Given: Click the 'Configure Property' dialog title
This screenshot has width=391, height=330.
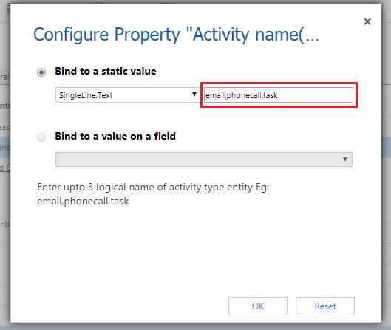Looking at the screenshot, I should pyautogui.click(x=176, y=35).
